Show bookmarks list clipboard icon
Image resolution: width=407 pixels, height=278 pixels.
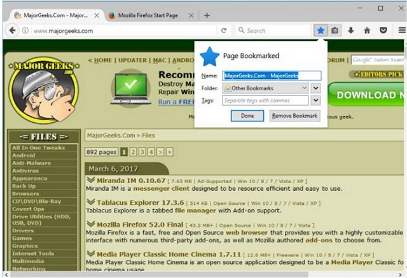coord(335,31)
